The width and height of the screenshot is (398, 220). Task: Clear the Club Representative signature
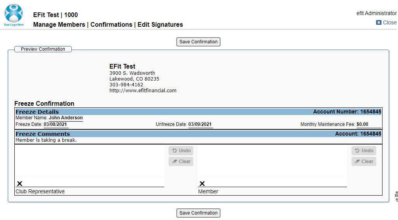pos(181,162)
